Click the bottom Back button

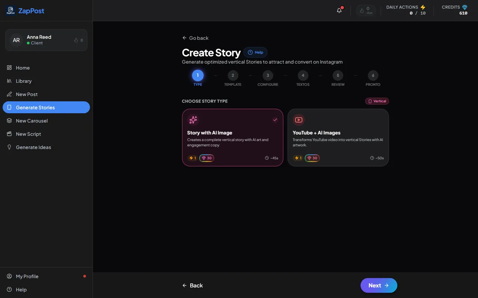tap(192, 285)
